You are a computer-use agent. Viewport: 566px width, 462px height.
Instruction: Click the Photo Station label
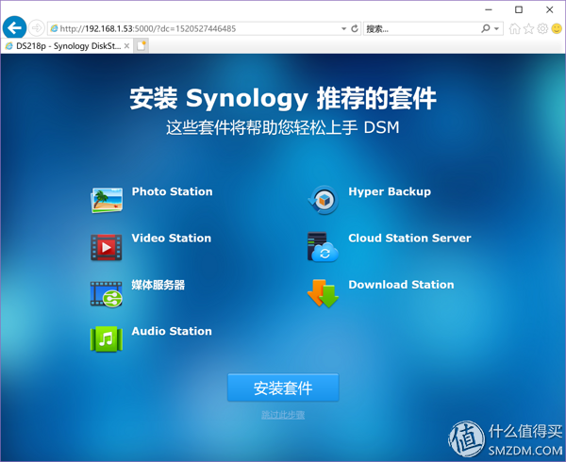pyautogui.click(x=173, y=191)
